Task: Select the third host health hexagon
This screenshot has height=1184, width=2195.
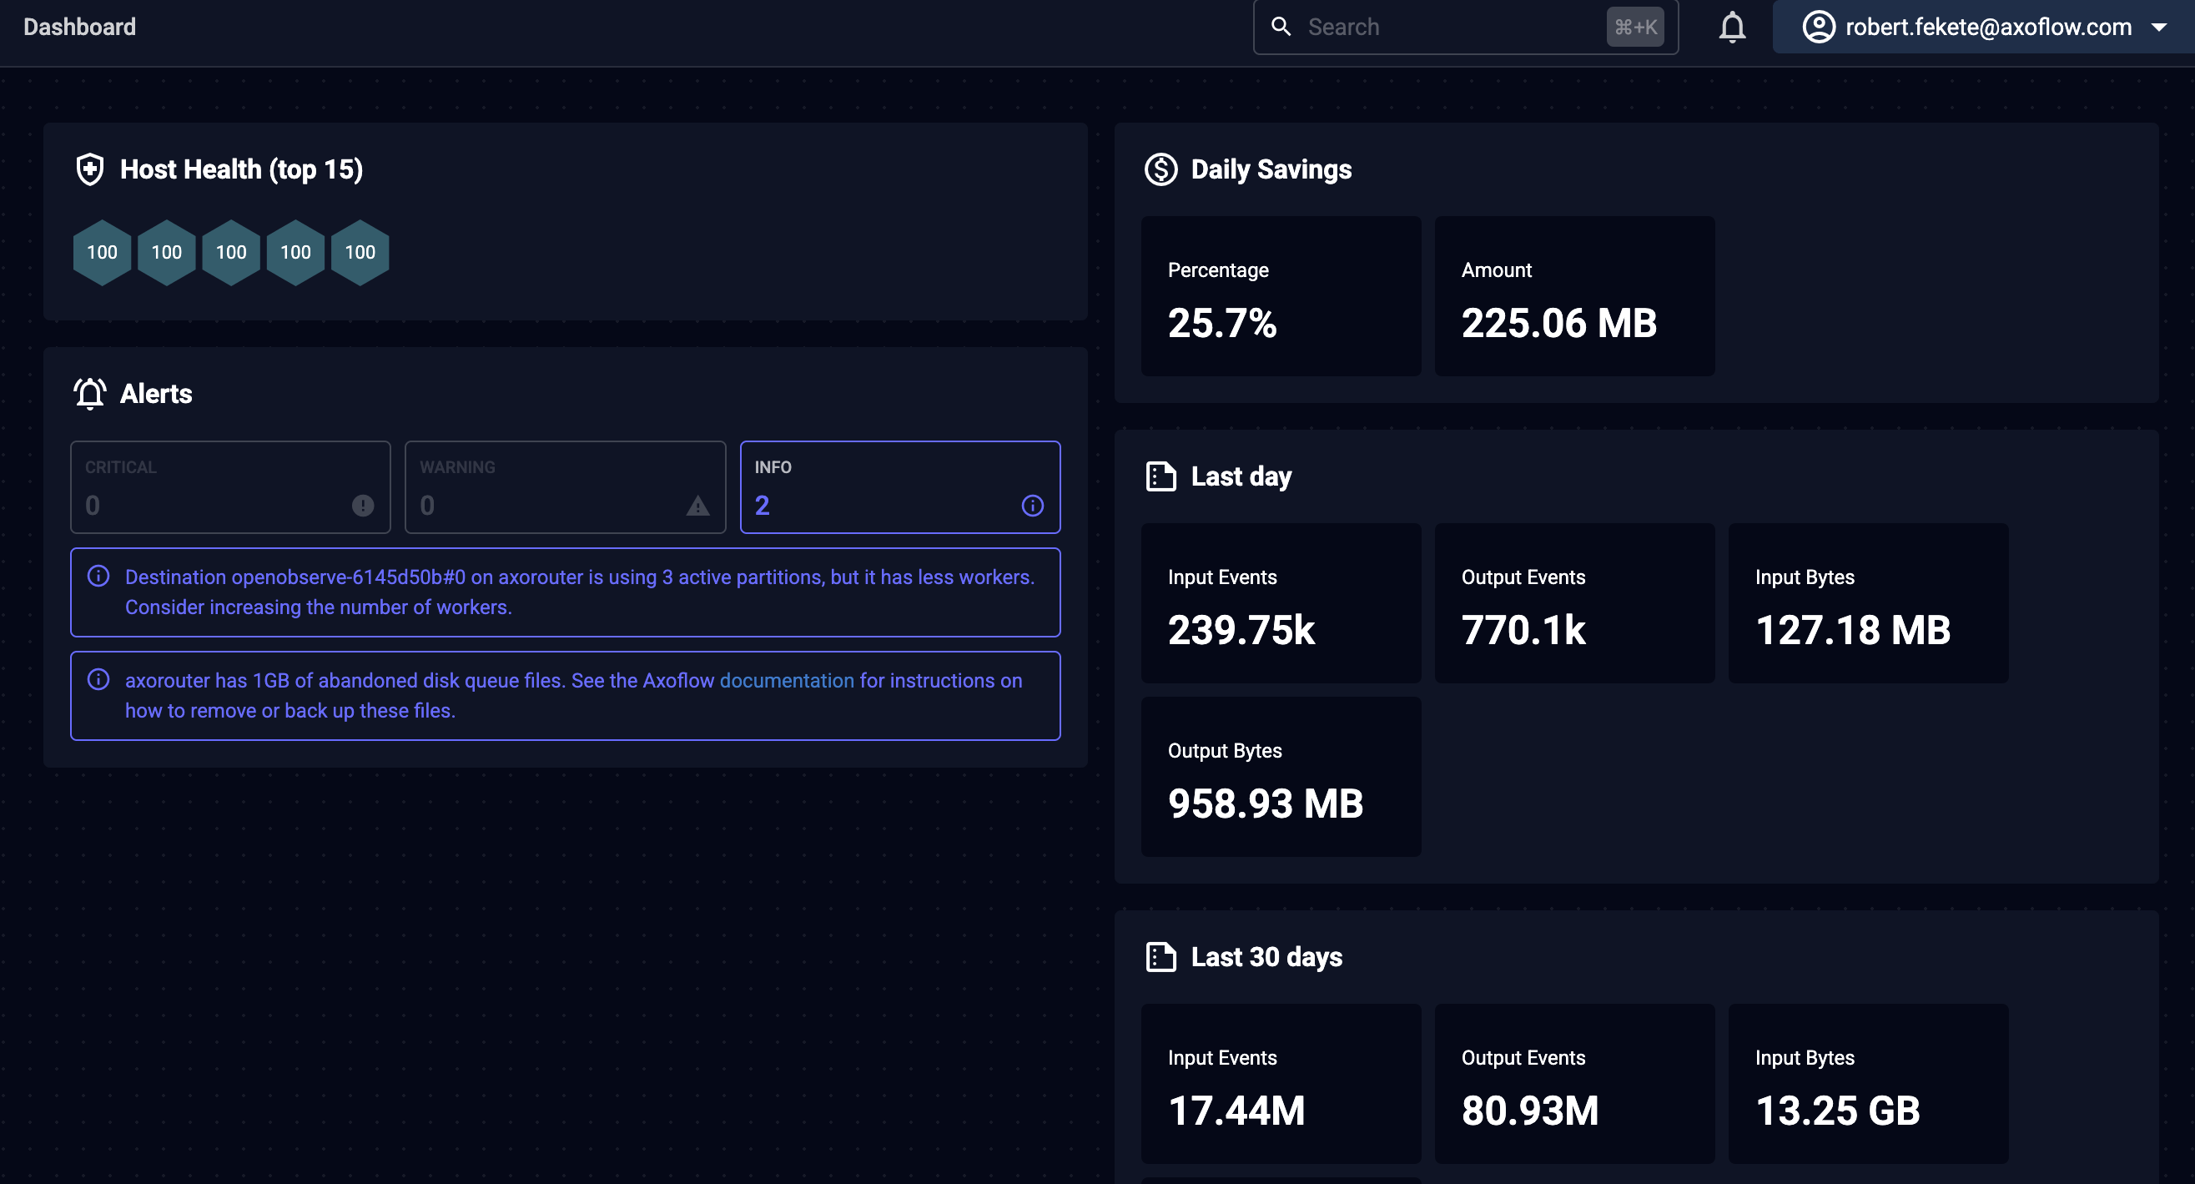Action: [x=231, y=252]
